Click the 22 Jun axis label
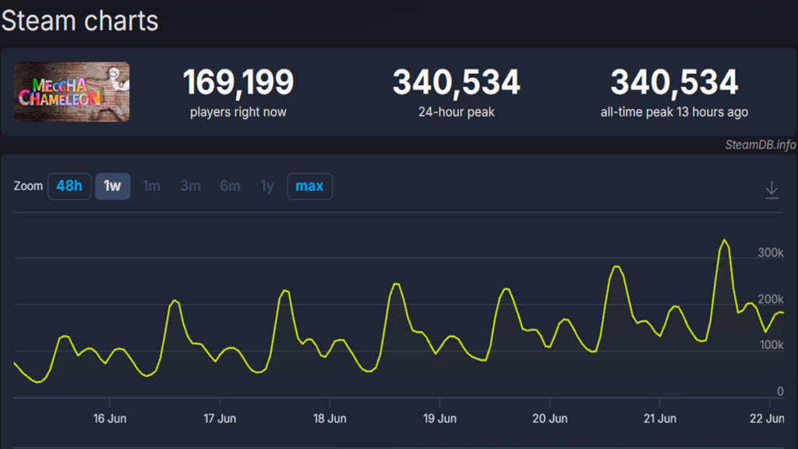Image resolution: width=798 pixels, height=449 pixels. click(767, 419)
